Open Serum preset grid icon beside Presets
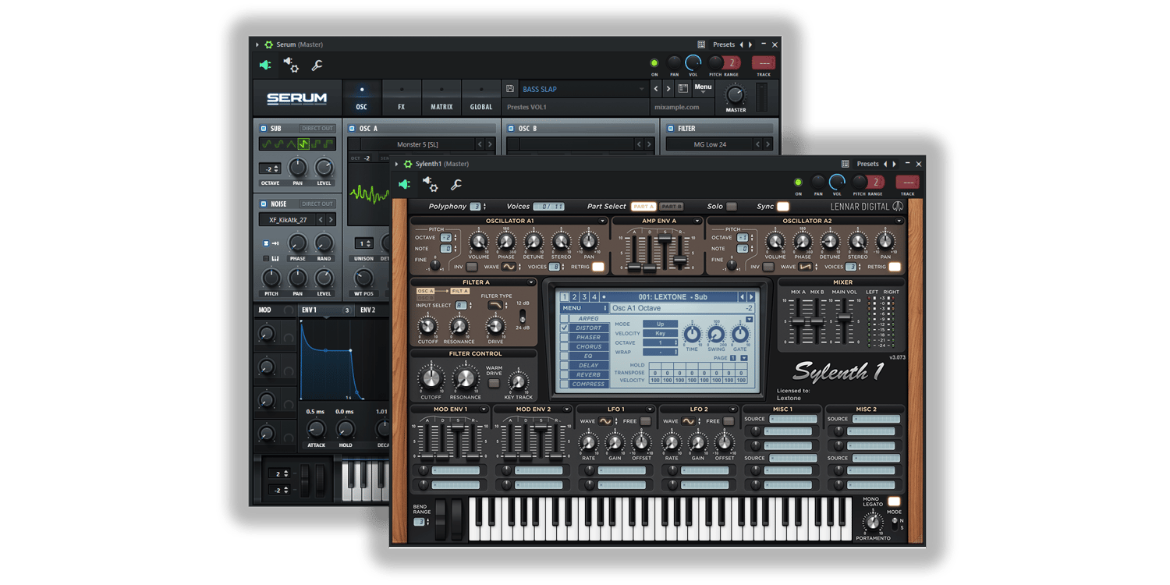This screenshot has height=585, width=1170. click(x=701, y=45)
